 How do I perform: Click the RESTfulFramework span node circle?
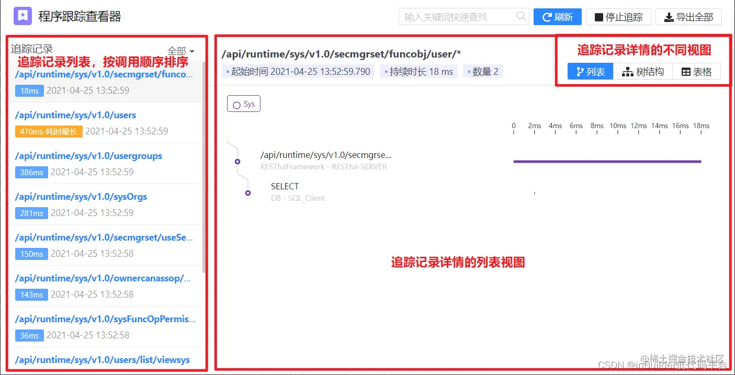tap(238, 162)
